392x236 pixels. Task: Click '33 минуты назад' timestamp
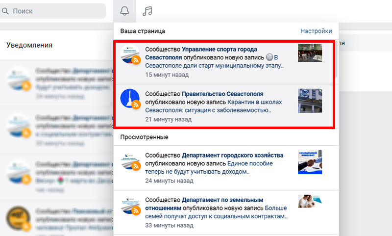[x=169, y=225]
